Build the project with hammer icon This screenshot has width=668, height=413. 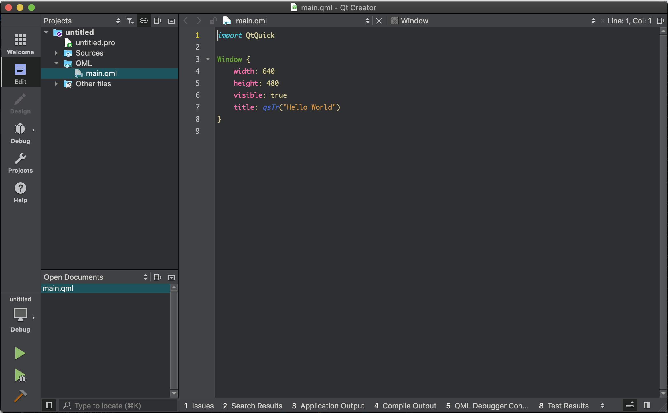click(20, 396)
